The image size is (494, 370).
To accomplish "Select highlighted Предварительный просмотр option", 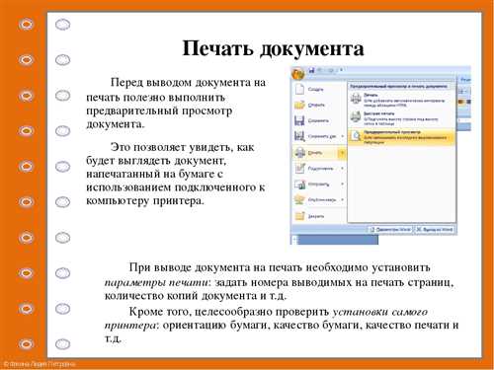I will pos(401,137).
